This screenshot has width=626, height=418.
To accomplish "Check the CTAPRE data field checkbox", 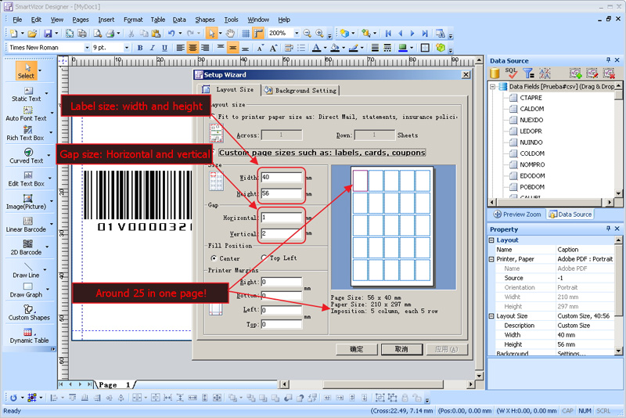I will tap(513, 97).
